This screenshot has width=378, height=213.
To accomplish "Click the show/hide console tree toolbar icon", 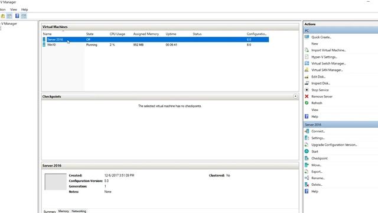I will (x=9, y=16).
